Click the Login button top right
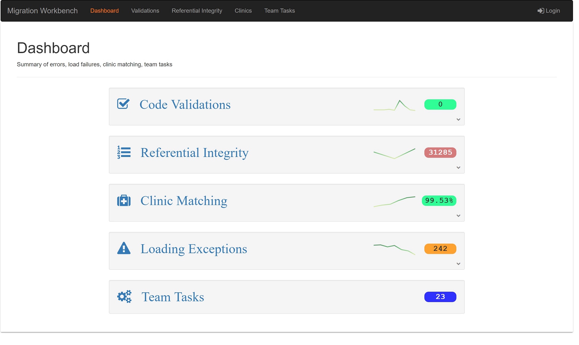The height and width of the screenshot is (345, 579). click(549, 11)
